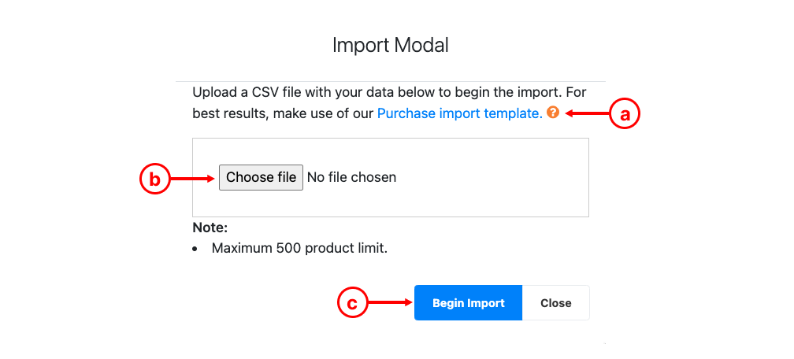Click the 'best results, make use of our' text
This screenshot has width=794, height=359.
(283, 113)
